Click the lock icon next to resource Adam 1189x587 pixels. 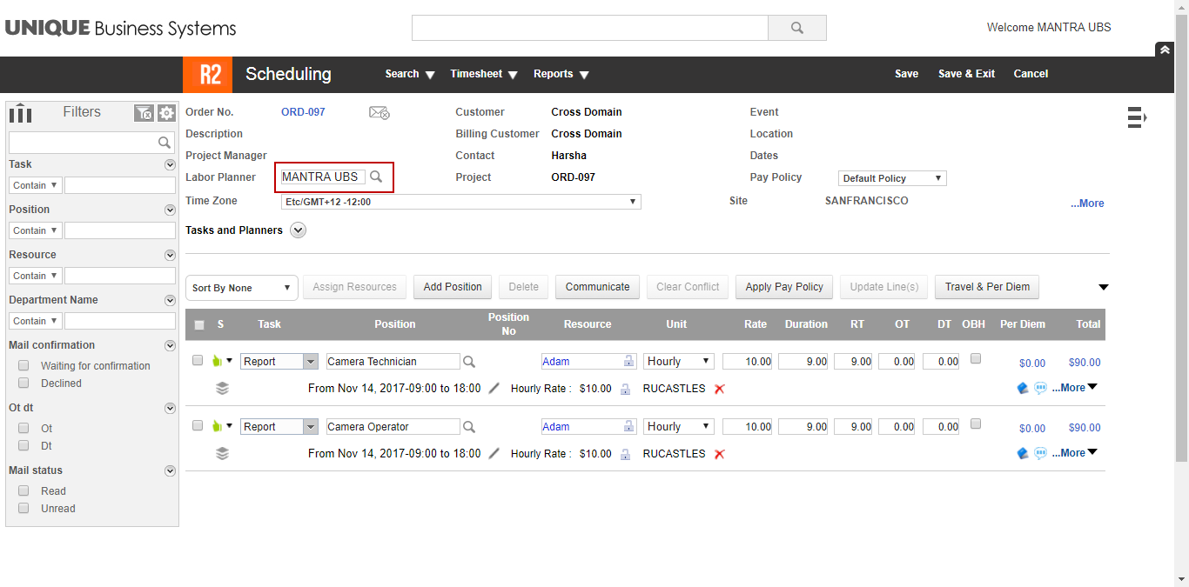click(x=626, y=361)
